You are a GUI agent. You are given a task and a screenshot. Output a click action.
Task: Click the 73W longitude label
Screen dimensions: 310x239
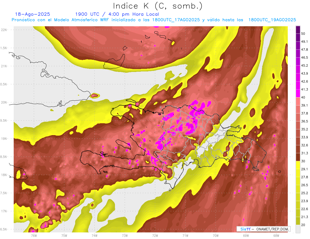[x=125, y=235]
